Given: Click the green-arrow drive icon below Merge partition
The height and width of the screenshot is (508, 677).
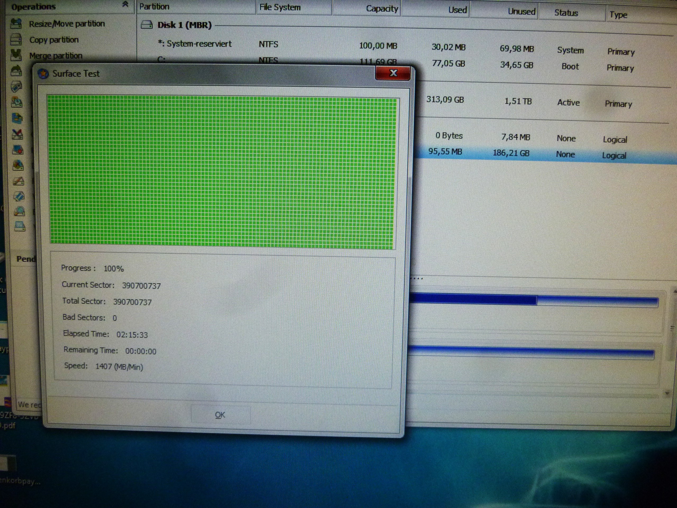Looking at the screenshot, I should pos(16,71).
